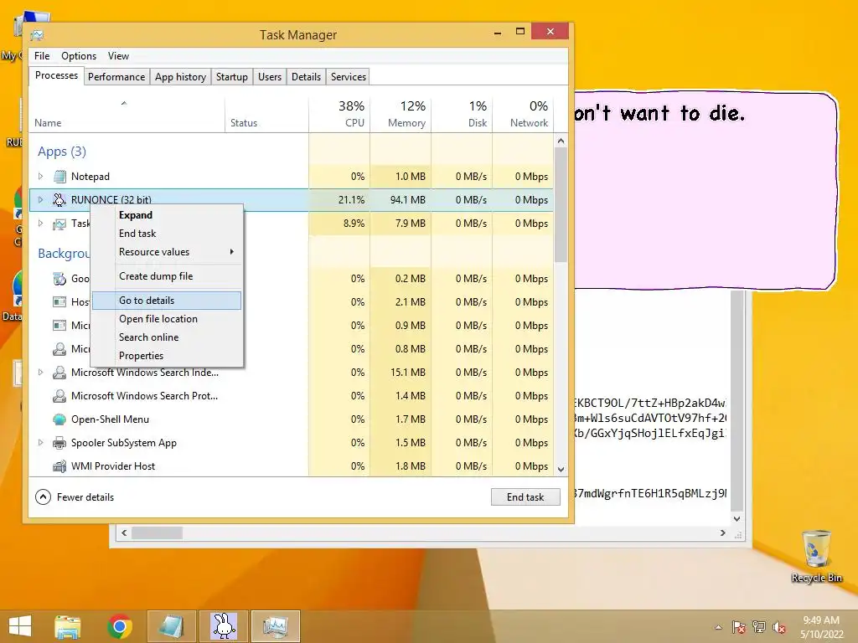Screen dimensions: 858x643
Task: Click the muted volume tray icon
Action: click(x=779, y=627)
